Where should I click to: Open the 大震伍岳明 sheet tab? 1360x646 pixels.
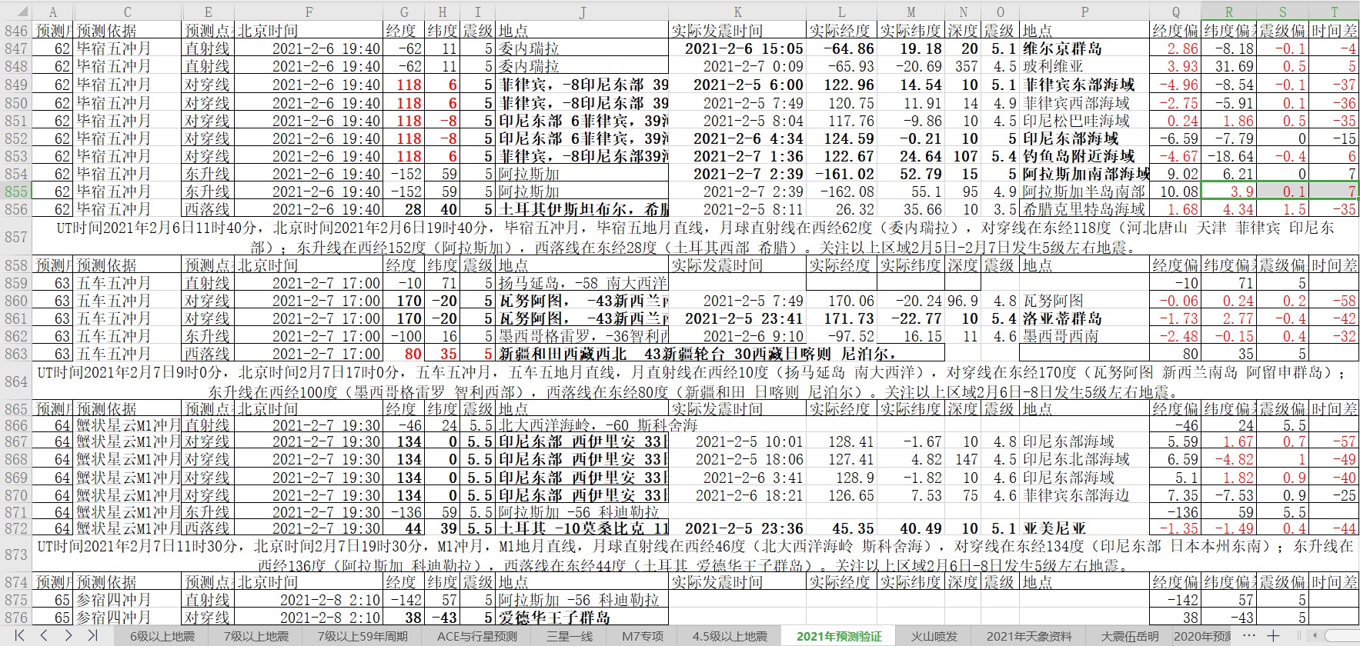coord(1130,636)
